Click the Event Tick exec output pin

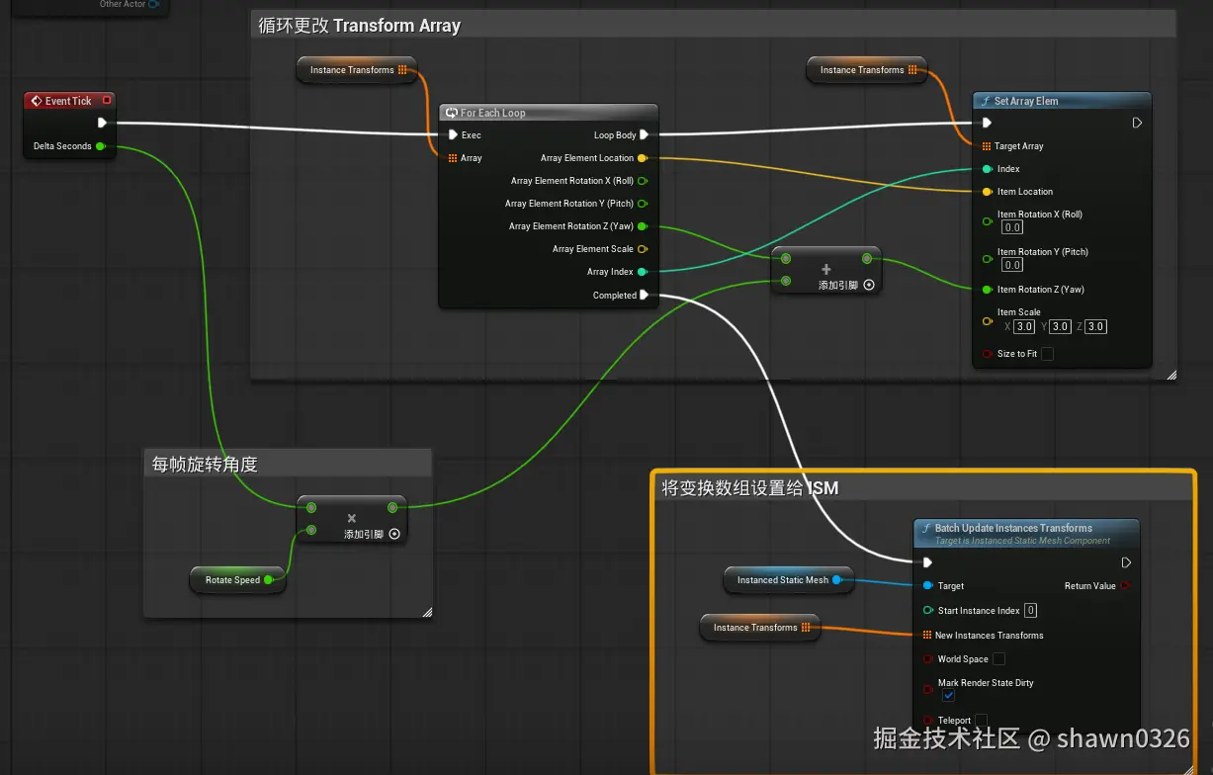tap(102, 124)
